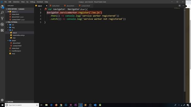This screenshot has height=107, width=191.
Task: Open File Explorer from the taskbar
Action: tap(47, 105)
